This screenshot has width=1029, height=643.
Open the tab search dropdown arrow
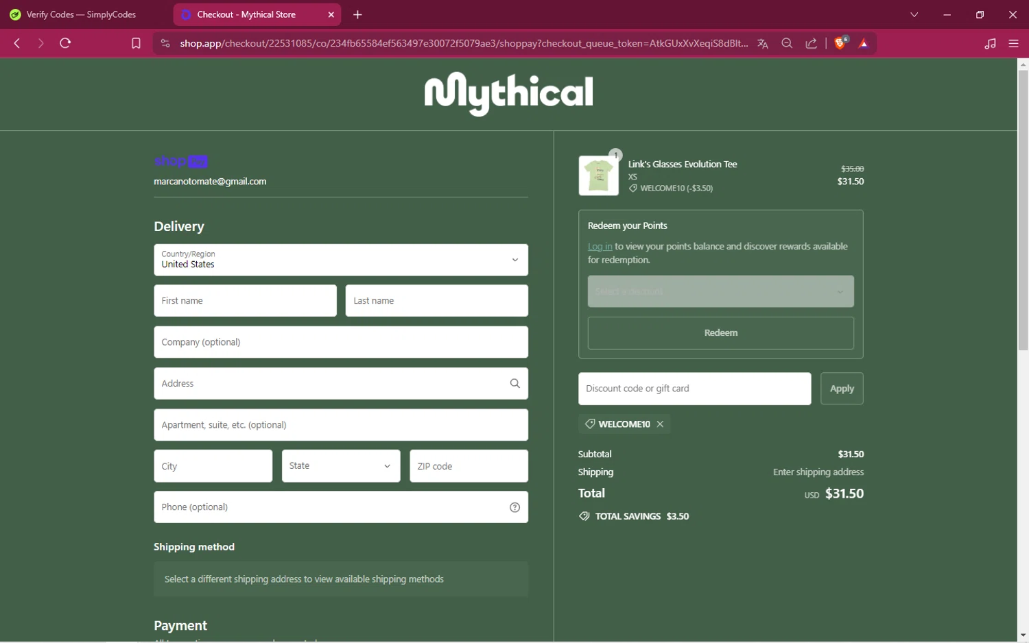pyautogui.click(x=914, y=14)
